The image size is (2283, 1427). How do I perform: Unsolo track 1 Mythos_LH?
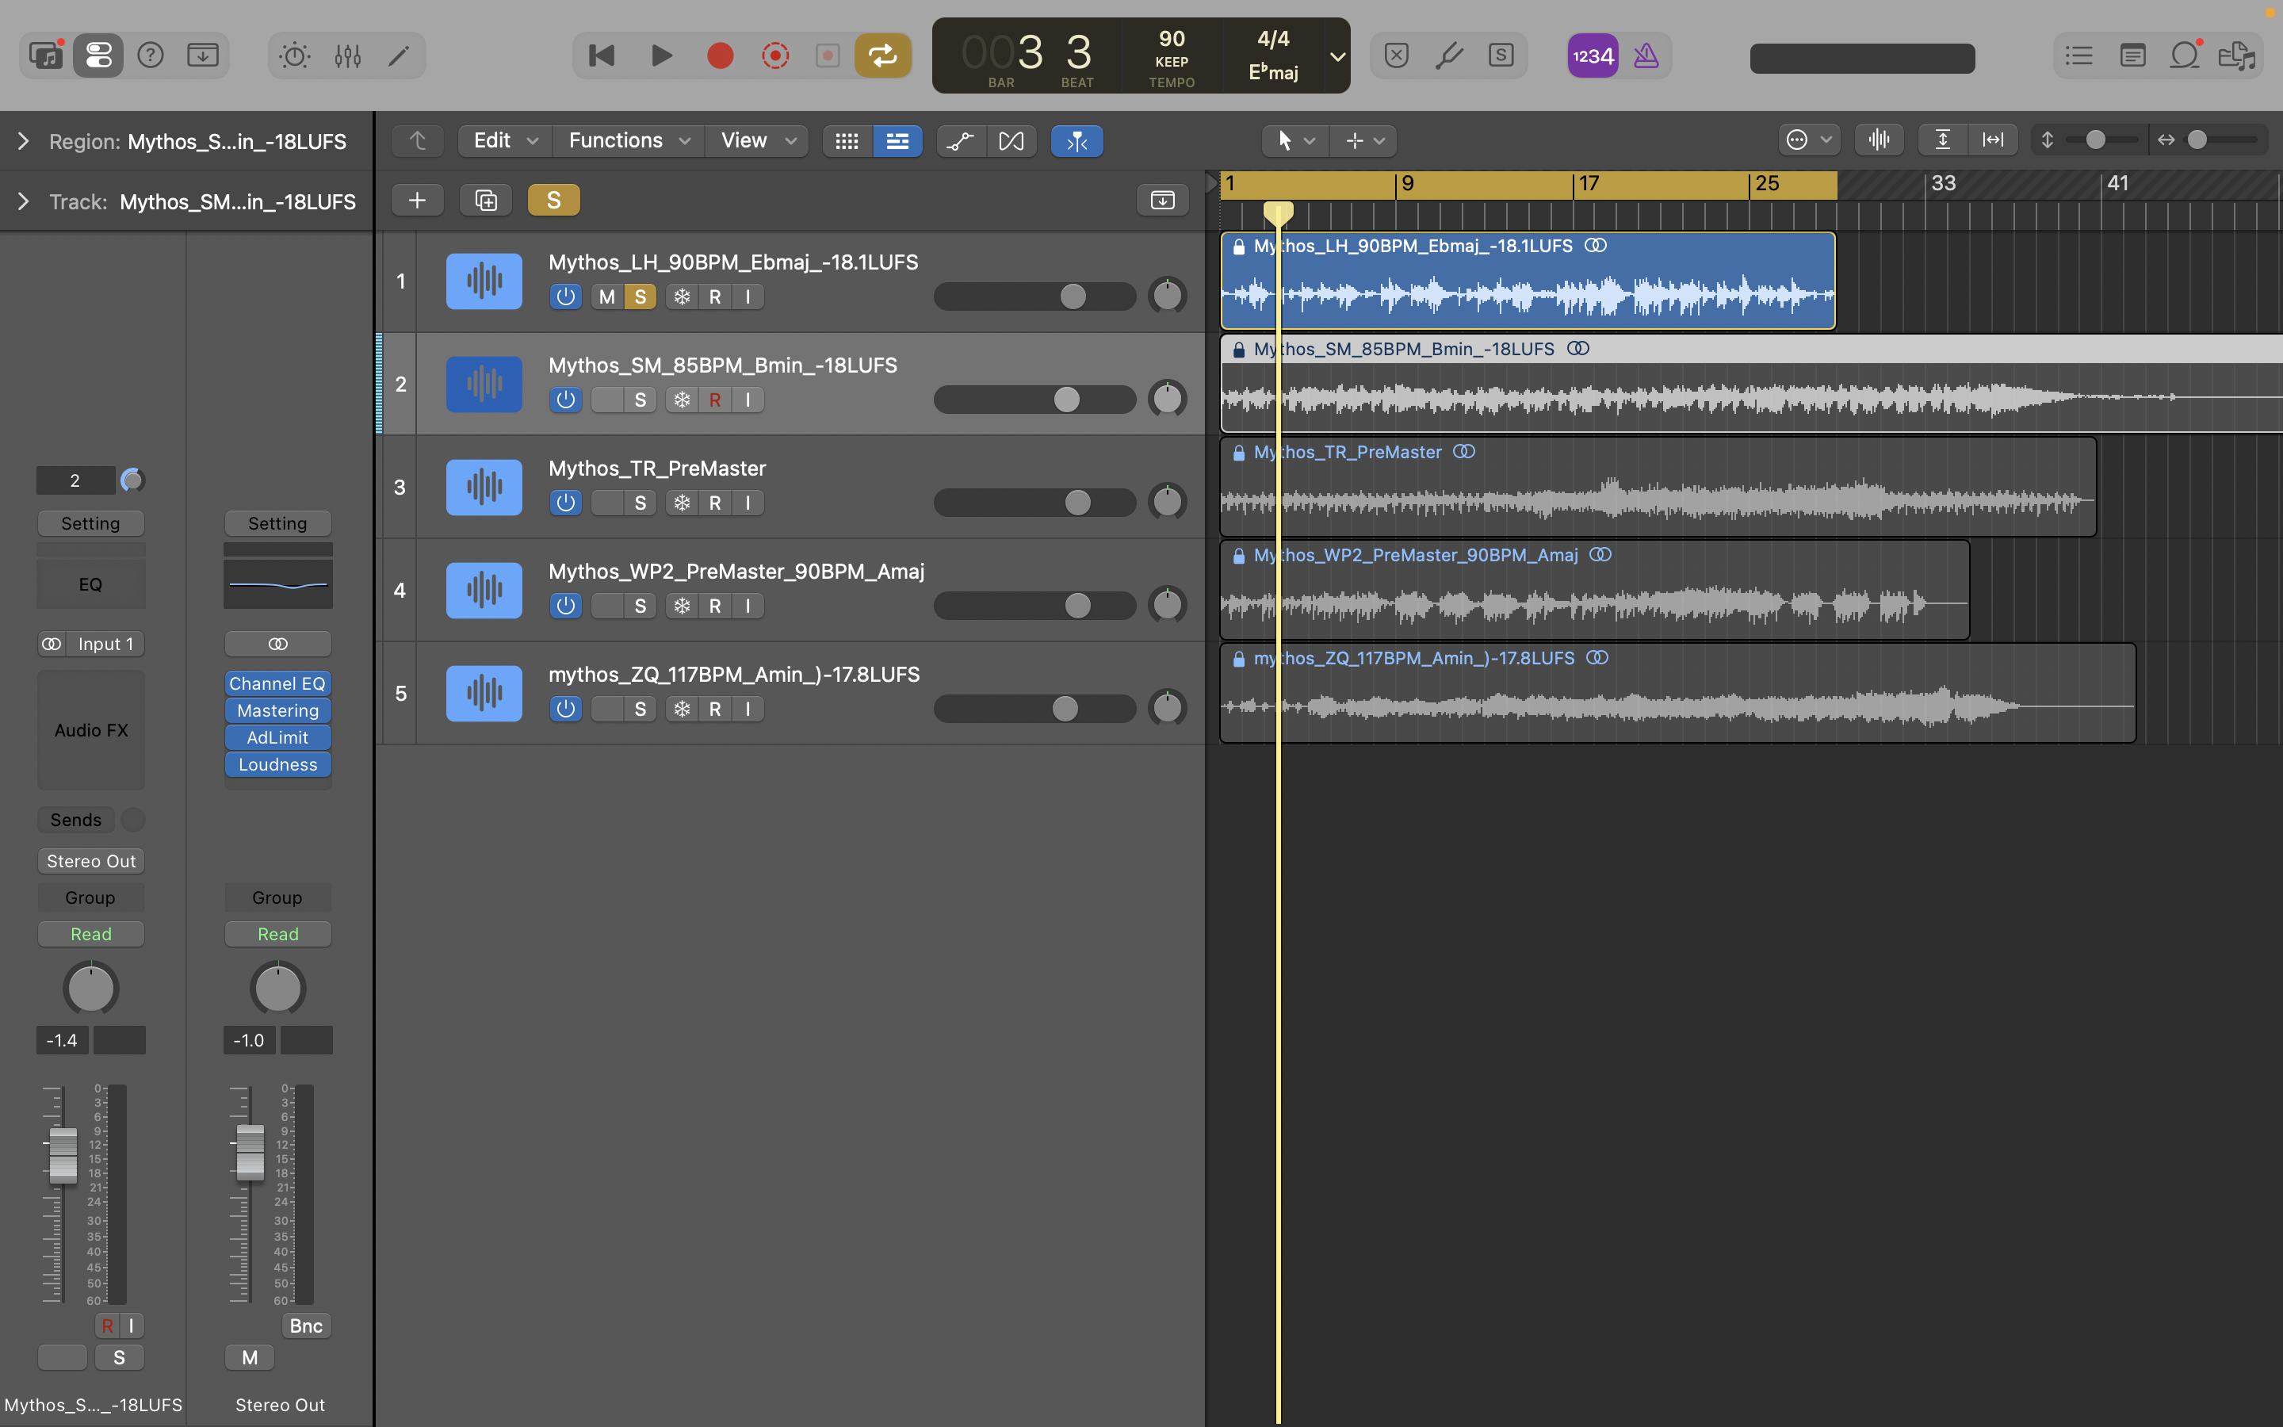[641, 297]
